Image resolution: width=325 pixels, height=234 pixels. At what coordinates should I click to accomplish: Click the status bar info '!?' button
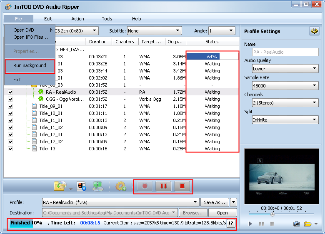coord(231,223)
